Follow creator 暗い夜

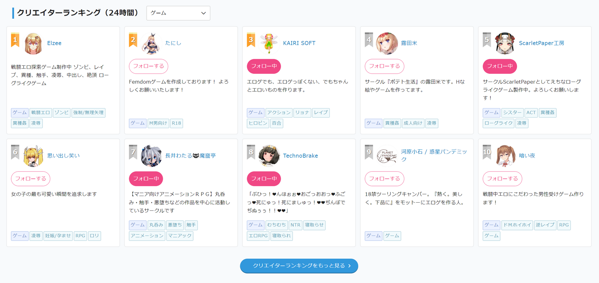click(x=502, y=179)
